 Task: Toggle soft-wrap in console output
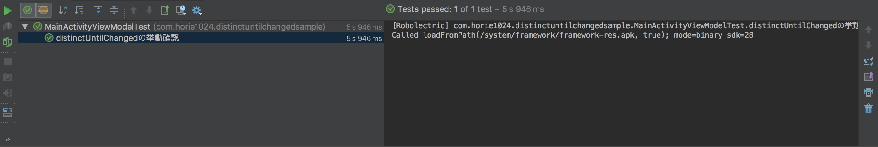click(x=868, y=61)
